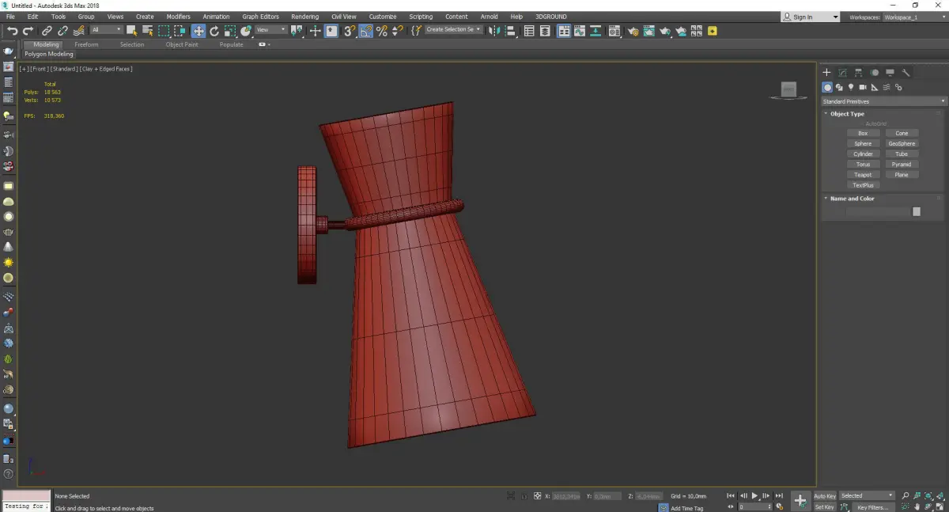Switch to Lights category in Create panel
The width and height of the screenshot is (949, 512).
click(x=851, y=87)
